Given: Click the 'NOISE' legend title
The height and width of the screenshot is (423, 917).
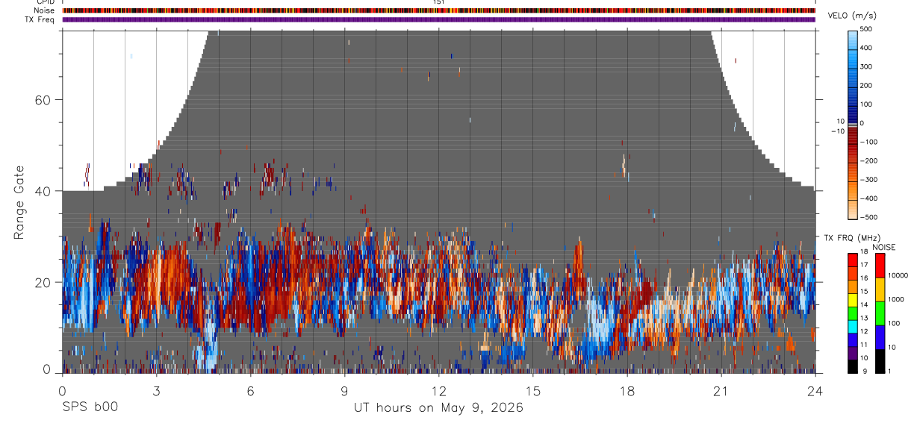Looking at the screenshot, I should pyautogui.click(x=883, y=247).
